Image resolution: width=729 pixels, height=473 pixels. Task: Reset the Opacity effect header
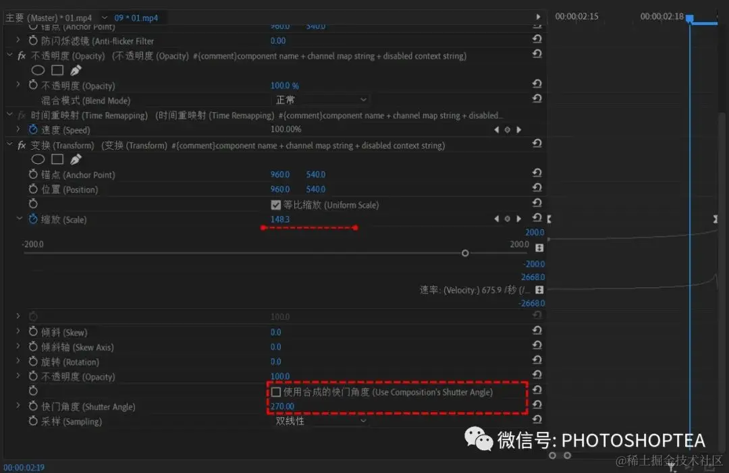tap(537, 54)
